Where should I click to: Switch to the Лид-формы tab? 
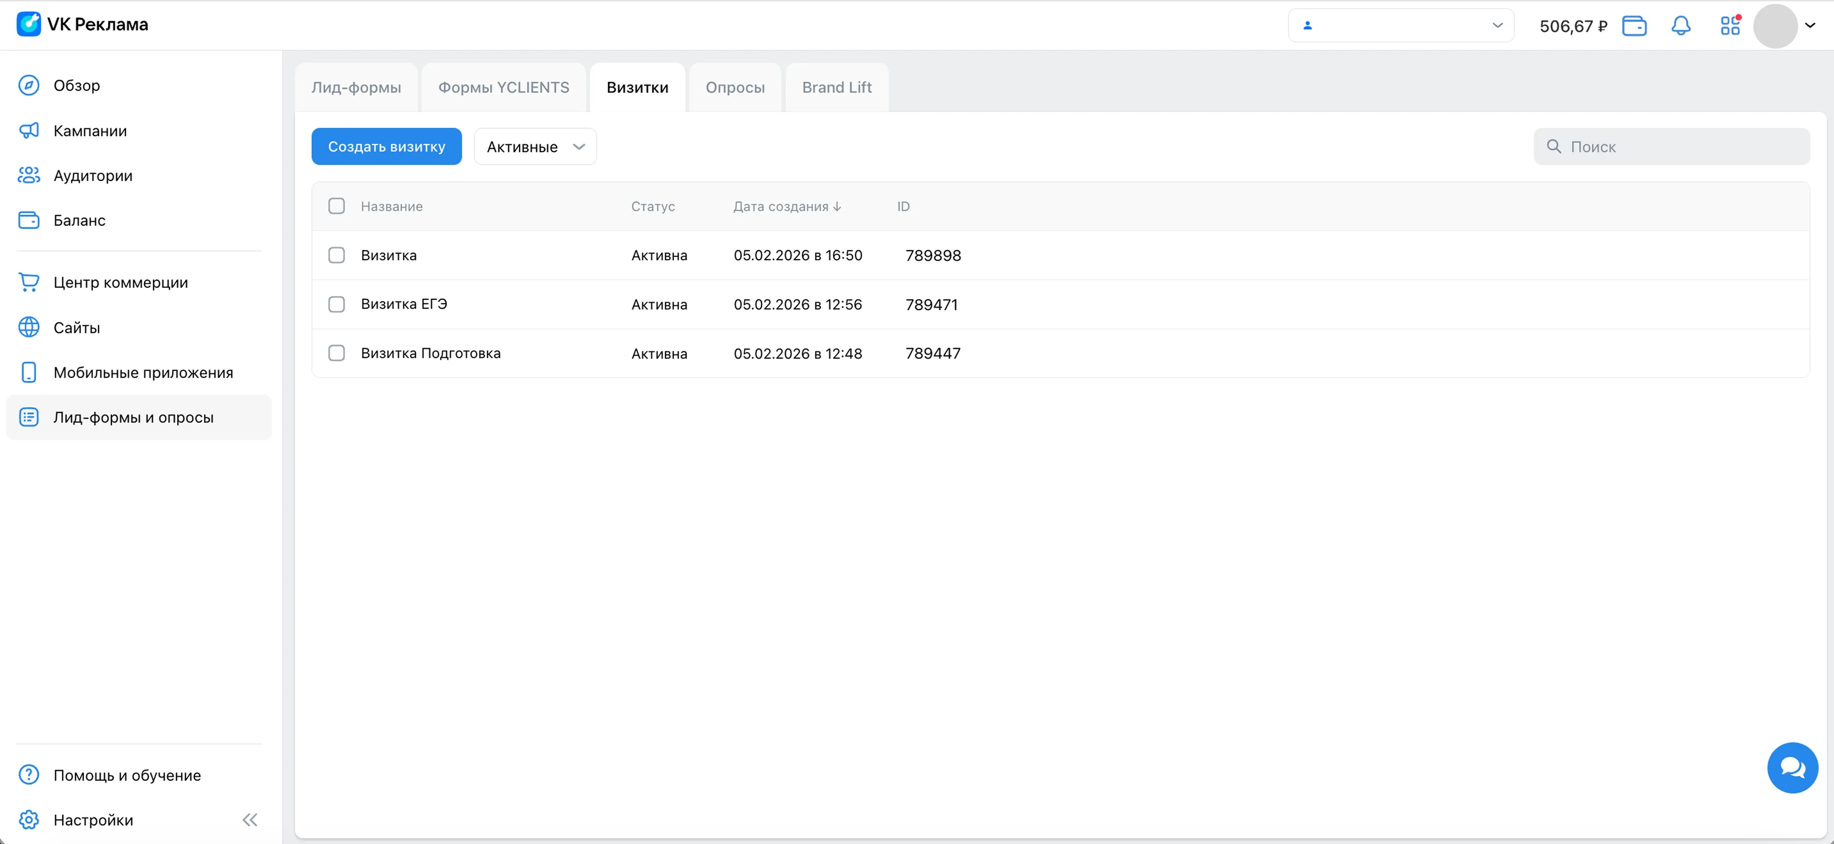point(356,87)
